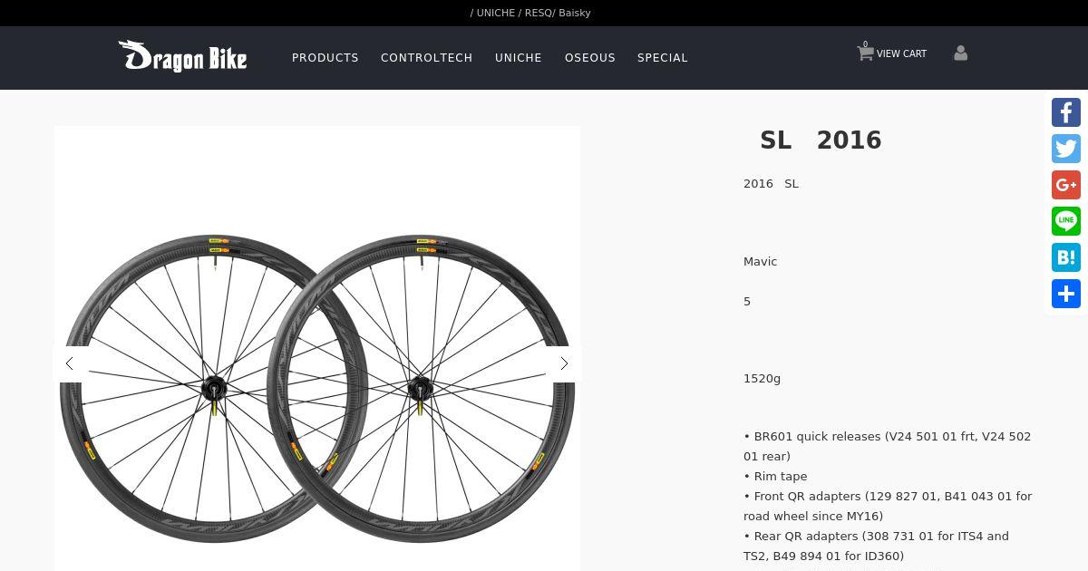
Task: Click the top banner UNICHE / RESQ / Baisky text
Action: (530, 13)
